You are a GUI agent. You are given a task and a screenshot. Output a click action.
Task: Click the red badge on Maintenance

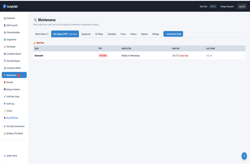click(x=18, y=75)
